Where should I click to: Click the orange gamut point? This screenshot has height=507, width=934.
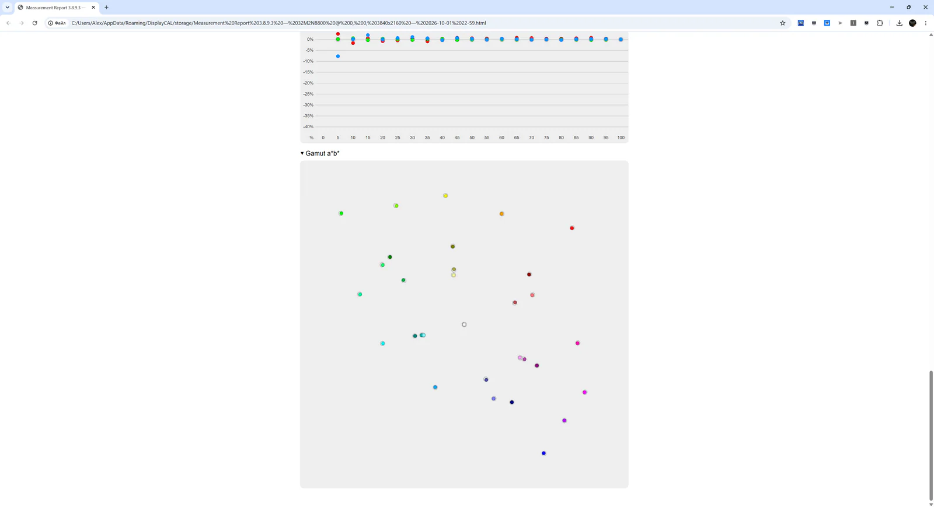pyautogui.click(x=501, y=214)
